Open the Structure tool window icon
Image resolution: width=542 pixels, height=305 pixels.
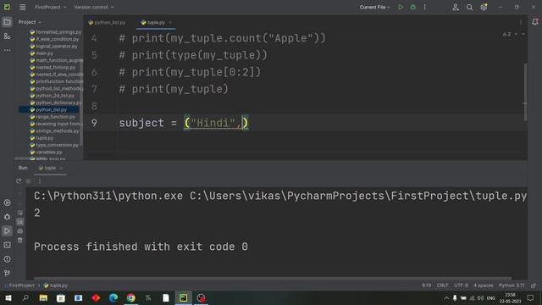click(7, 36)
